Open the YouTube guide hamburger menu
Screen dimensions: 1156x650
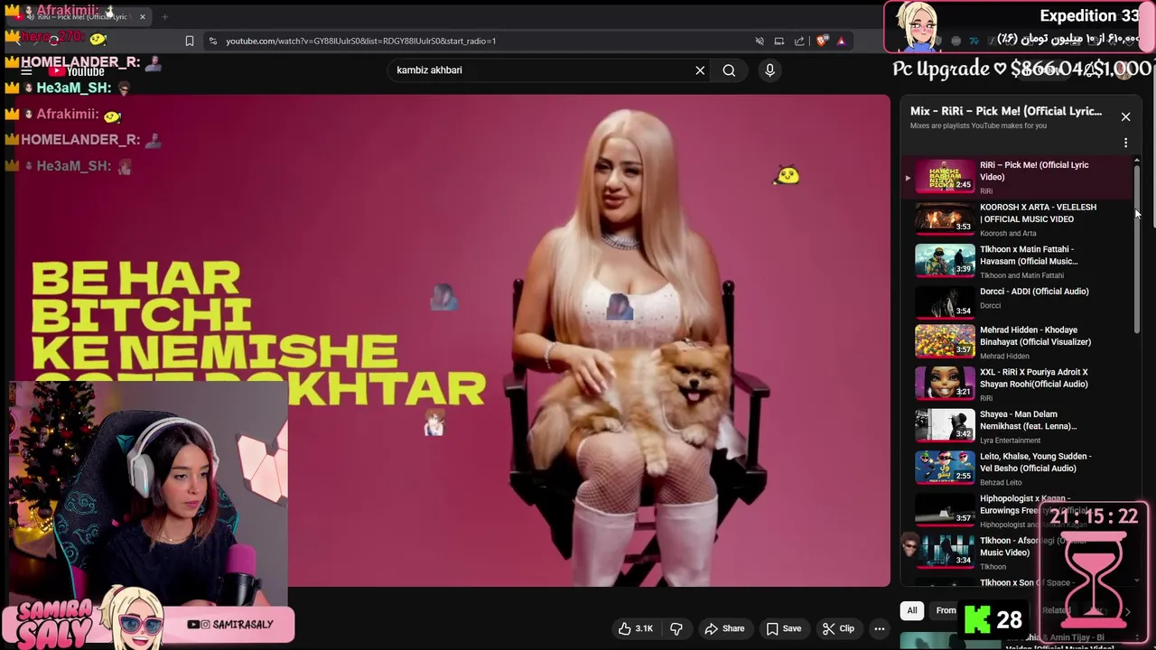tap(26, 70)
